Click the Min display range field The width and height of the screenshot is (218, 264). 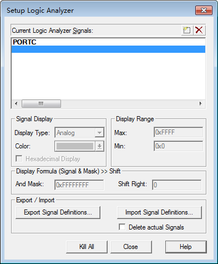coord(178,146)
